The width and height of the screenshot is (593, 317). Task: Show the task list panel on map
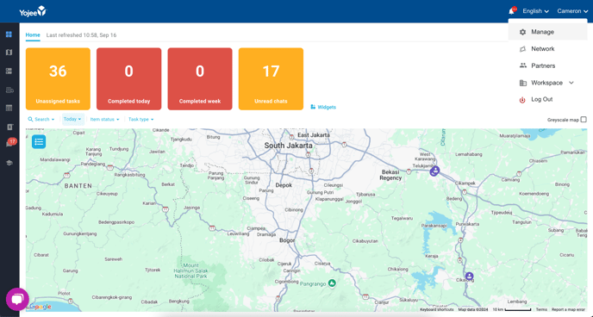click(x=39, y=141)
